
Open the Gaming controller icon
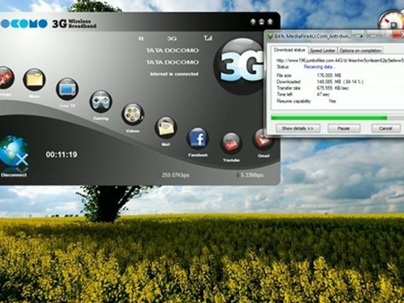click(101, 101)
